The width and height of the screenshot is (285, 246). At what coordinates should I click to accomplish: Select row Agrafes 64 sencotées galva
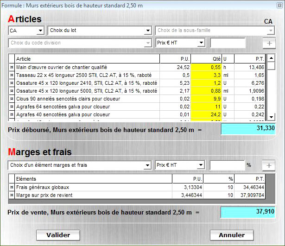137,107
